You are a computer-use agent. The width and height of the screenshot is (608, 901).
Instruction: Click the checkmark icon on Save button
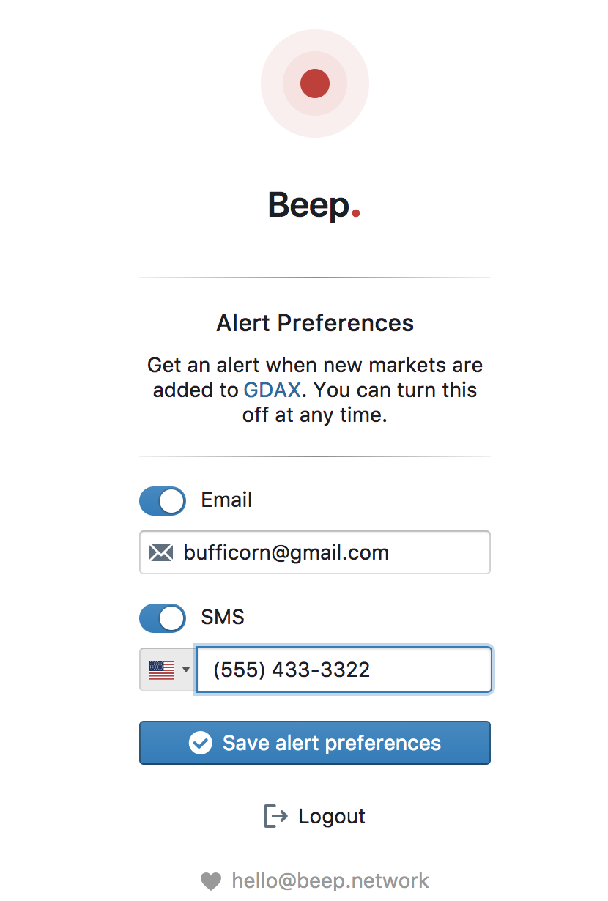pos(200,743)
